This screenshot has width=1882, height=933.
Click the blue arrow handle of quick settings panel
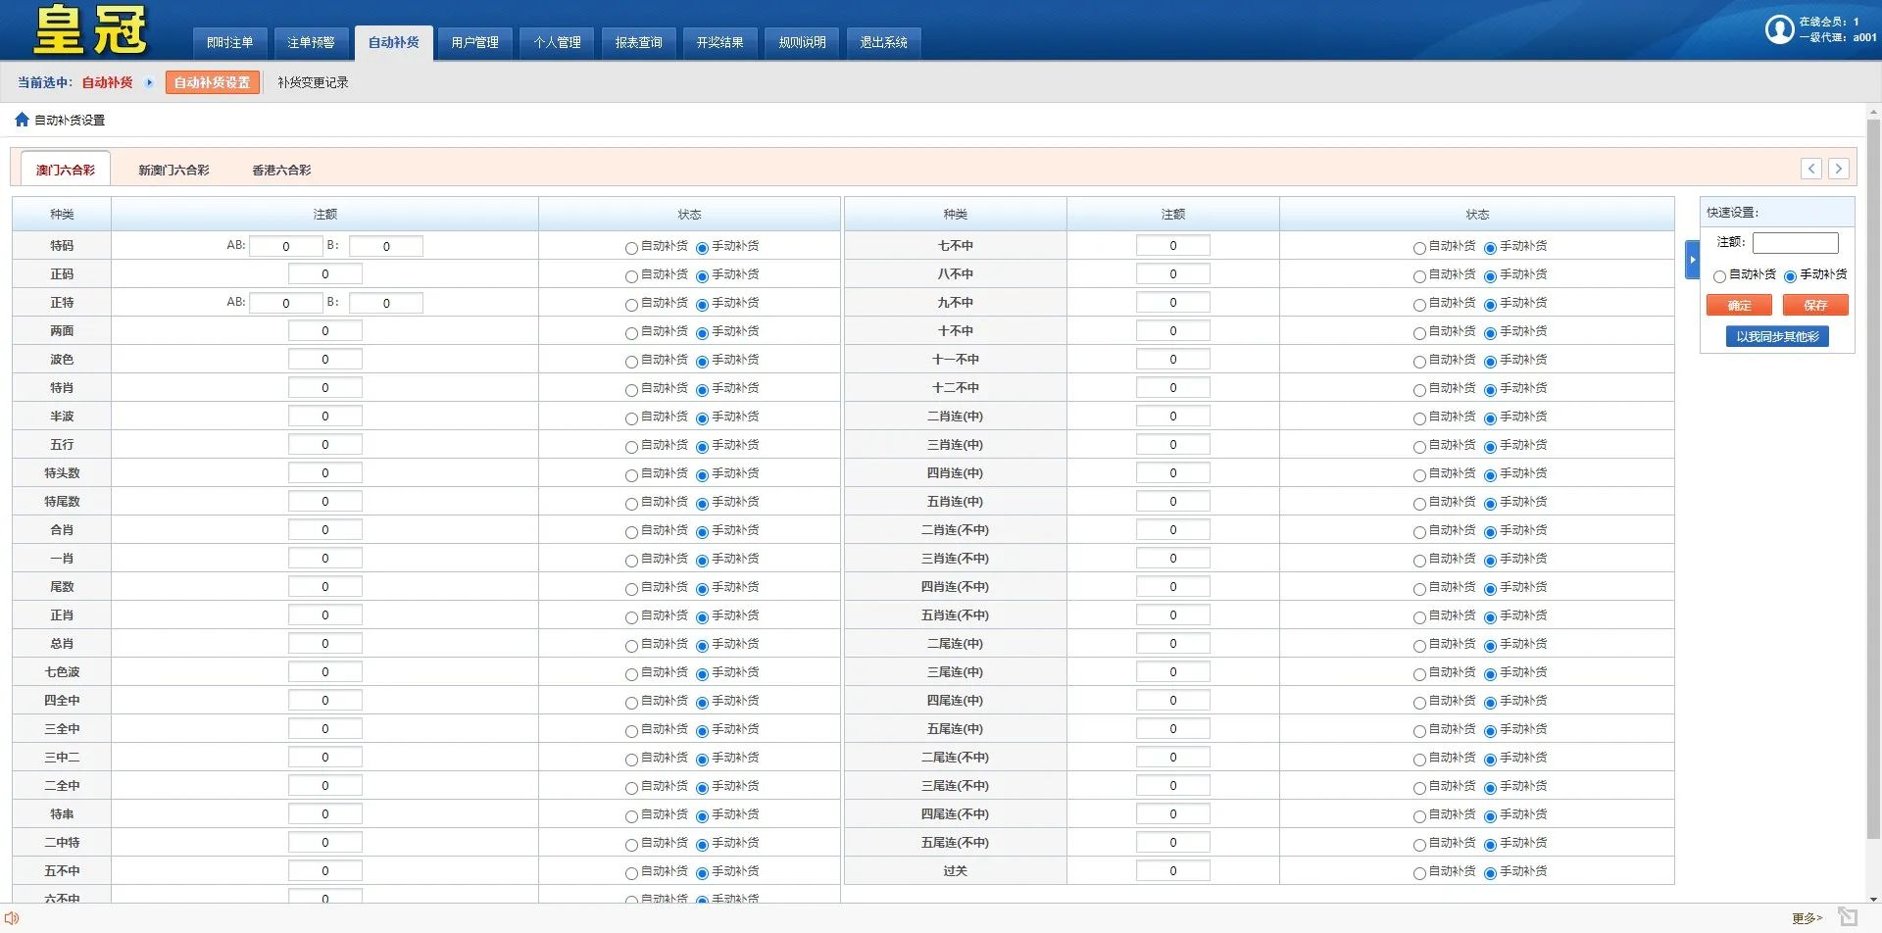tap(1692, 260)
